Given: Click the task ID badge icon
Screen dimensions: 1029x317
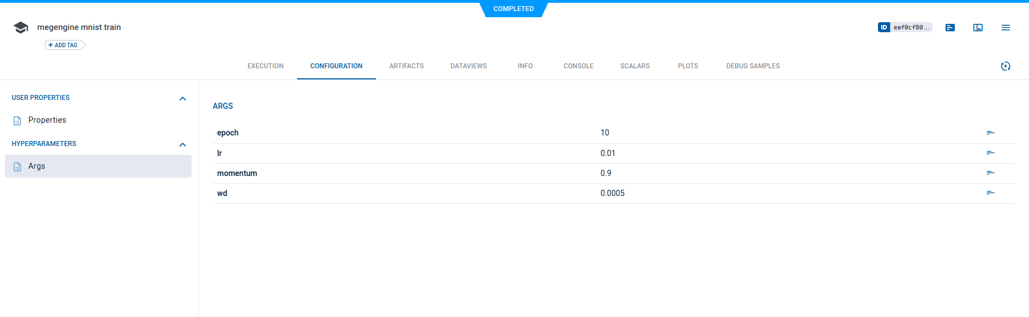Looking at the screenshot, I should 884,27.
